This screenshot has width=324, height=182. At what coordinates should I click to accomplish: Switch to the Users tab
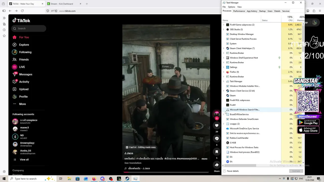(270, 11)
